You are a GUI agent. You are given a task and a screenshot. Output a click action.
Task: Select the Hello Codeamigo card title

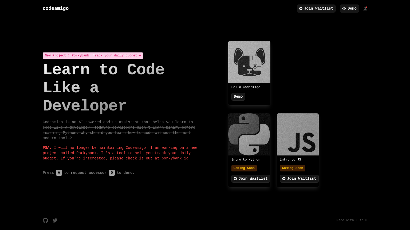pyautogui.click(x=246, y=87)
